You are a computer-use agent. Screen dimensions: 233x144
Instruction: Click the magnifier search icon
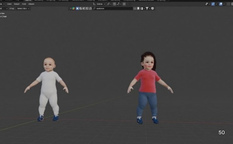(94, 9)
